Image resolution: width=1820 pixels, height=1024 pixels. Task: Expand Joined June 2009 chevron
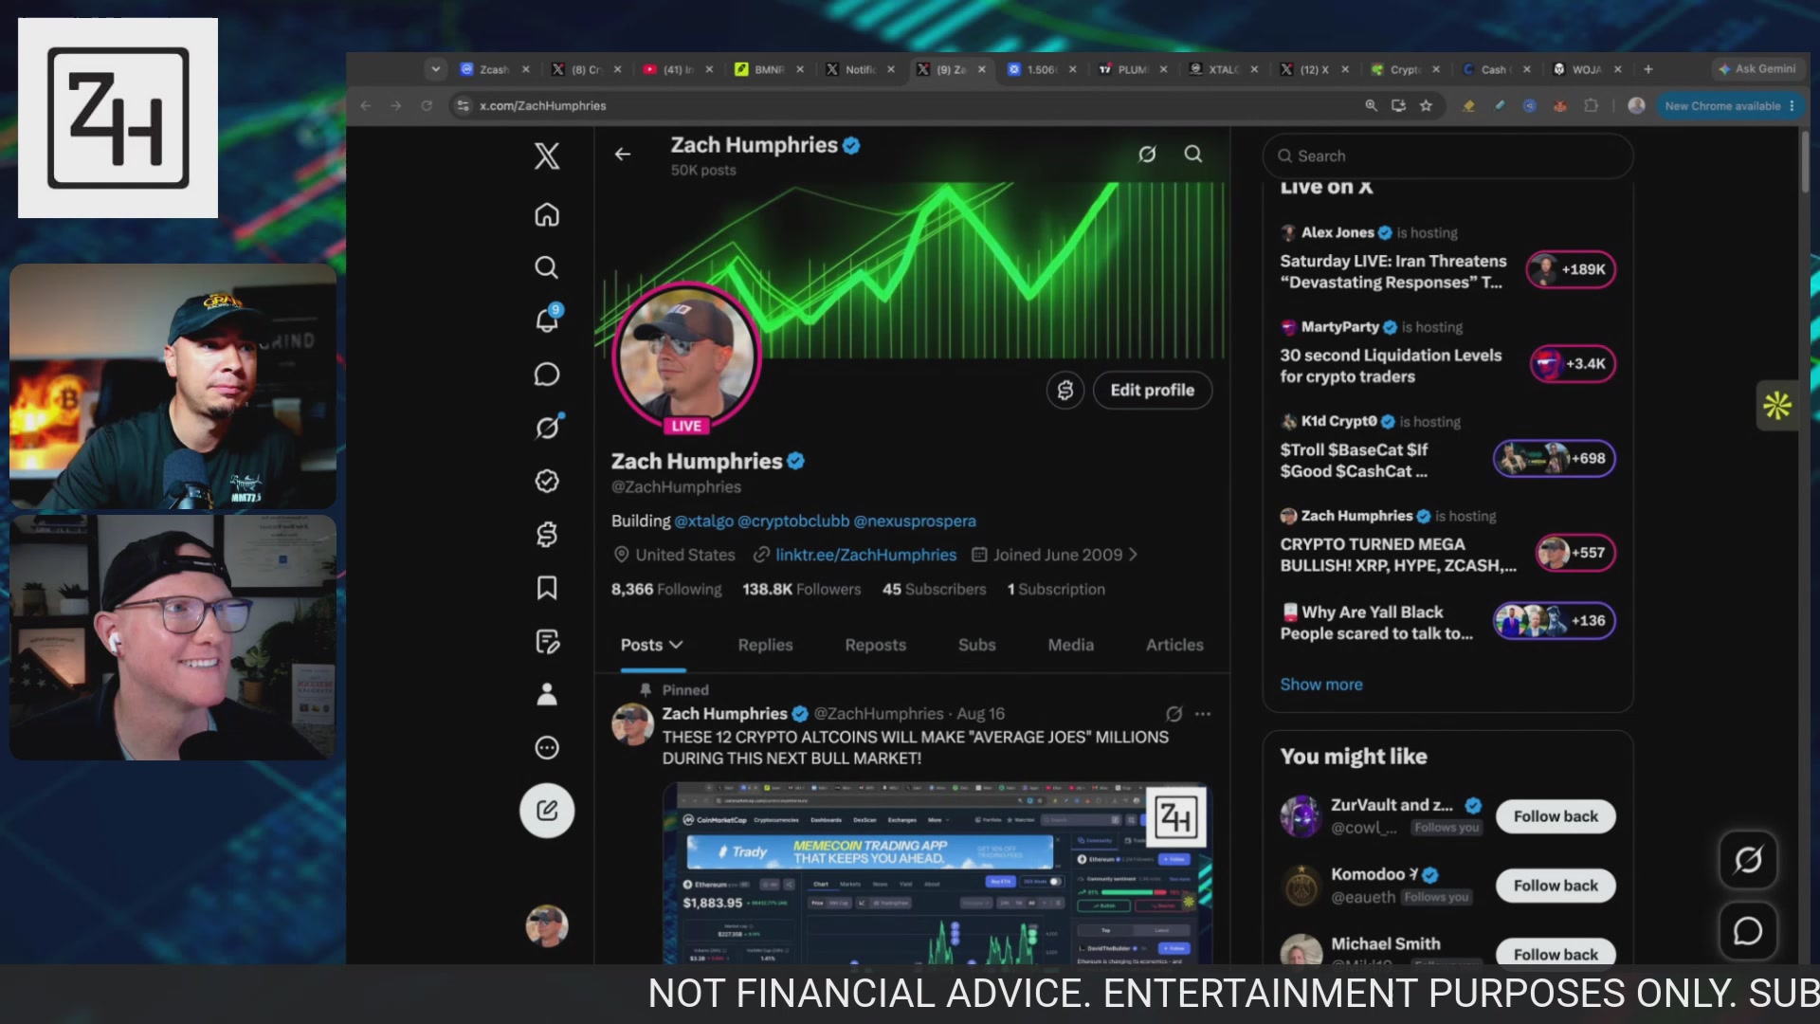pos(1133,555)
